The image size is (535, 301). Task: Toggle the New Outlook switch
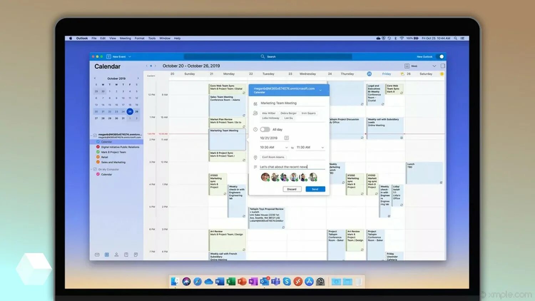click(441, 57)
